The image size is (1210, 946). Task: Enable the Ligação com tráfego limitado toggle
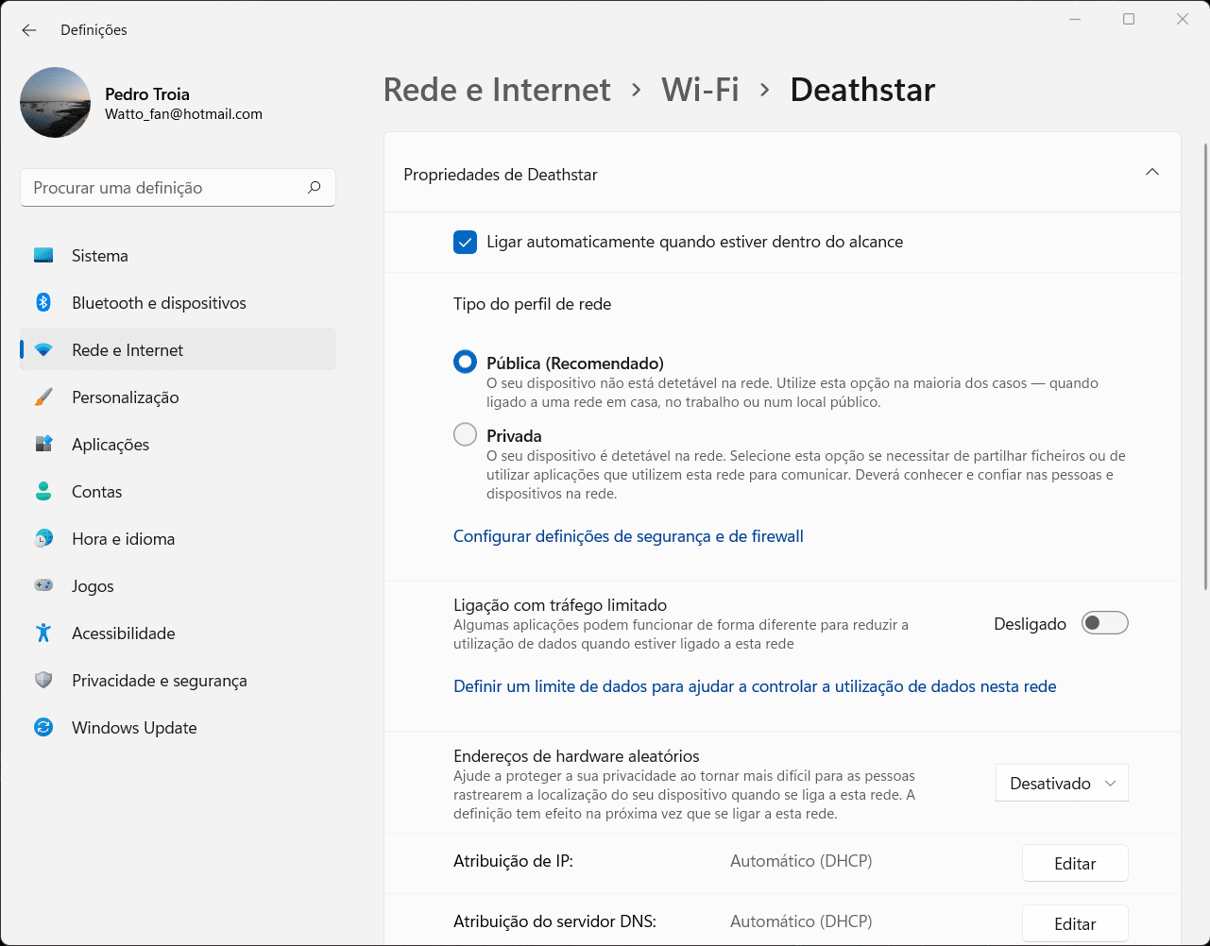pyautogui.click(x=1104, y=623)
